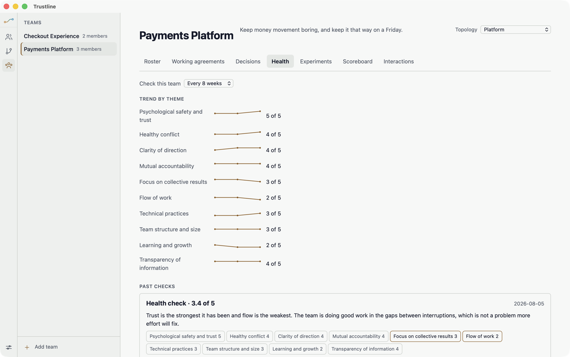Click the Trustline logo icon in the sidebar
The width and height of the screenshot is (570, 357).
coord(9,21)
